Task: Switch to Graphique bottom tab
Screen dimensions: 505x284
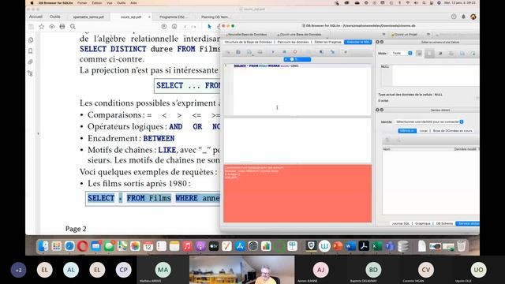Action: tap(423, 223)
